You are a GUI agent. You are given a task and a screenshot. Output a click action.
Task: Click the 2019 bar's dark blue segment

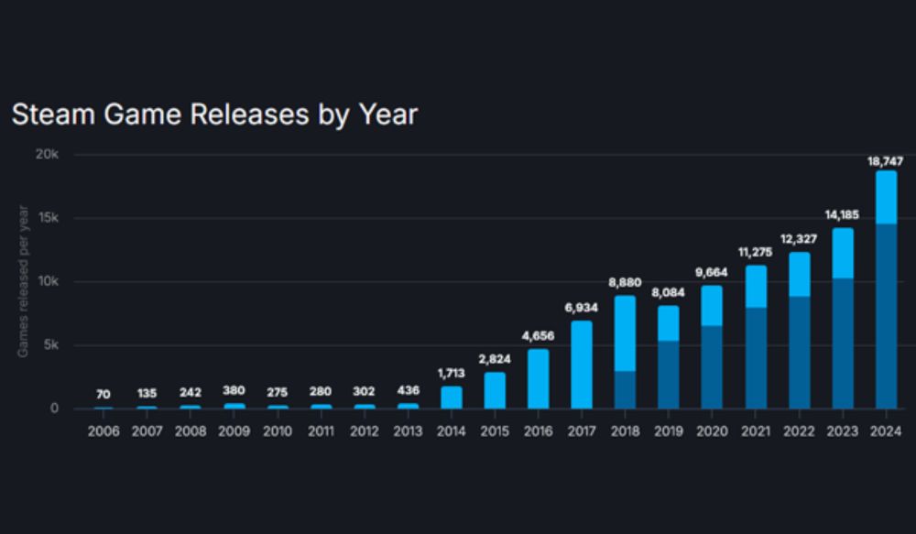669,375
